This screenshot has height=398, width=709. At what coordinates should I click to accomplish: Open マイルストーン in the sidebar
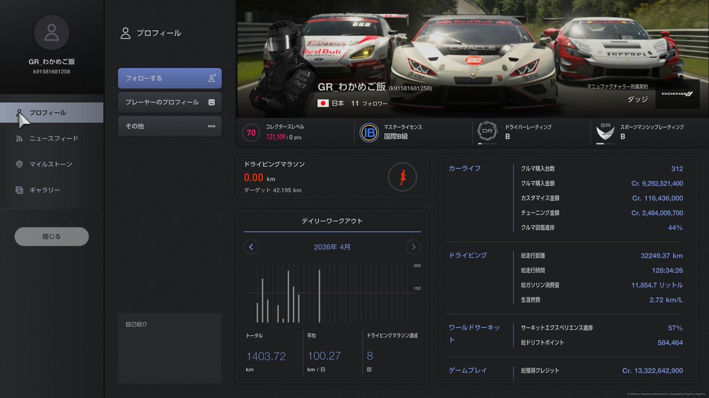tap(51, 164)
